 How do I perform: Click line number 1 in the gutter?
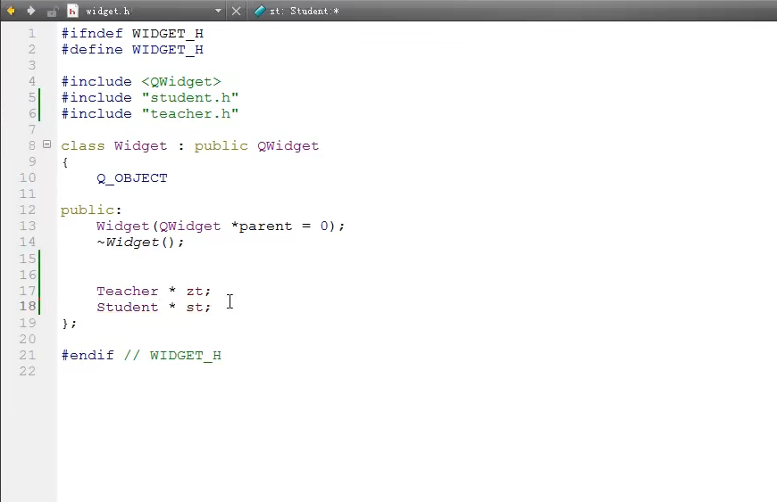[x=32, y=33]
